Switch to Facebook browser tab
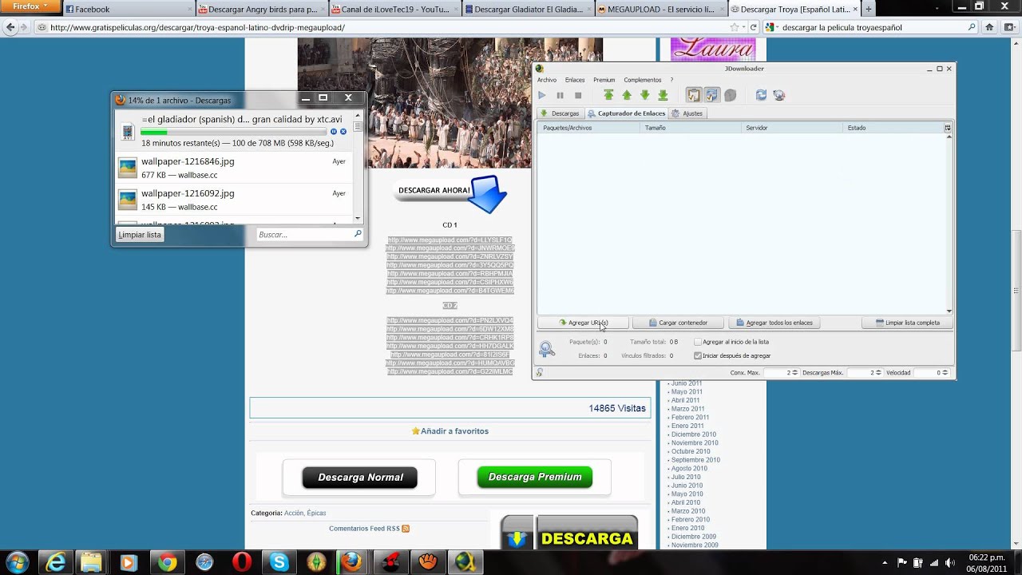Screen dimensions: 1022x575 point(128,10)
